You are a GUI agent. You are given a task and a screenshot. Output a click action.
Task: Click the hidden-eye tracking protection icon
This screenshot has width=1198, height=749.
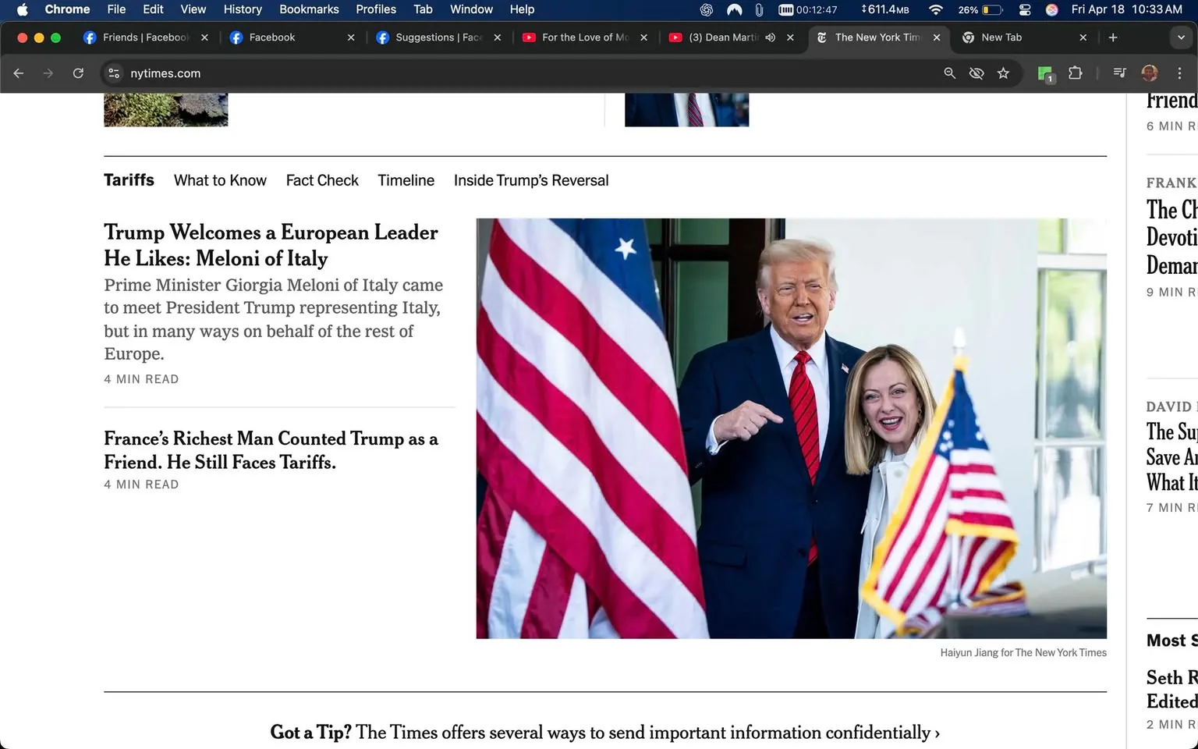pyautogui.click(x=976, y=73)
